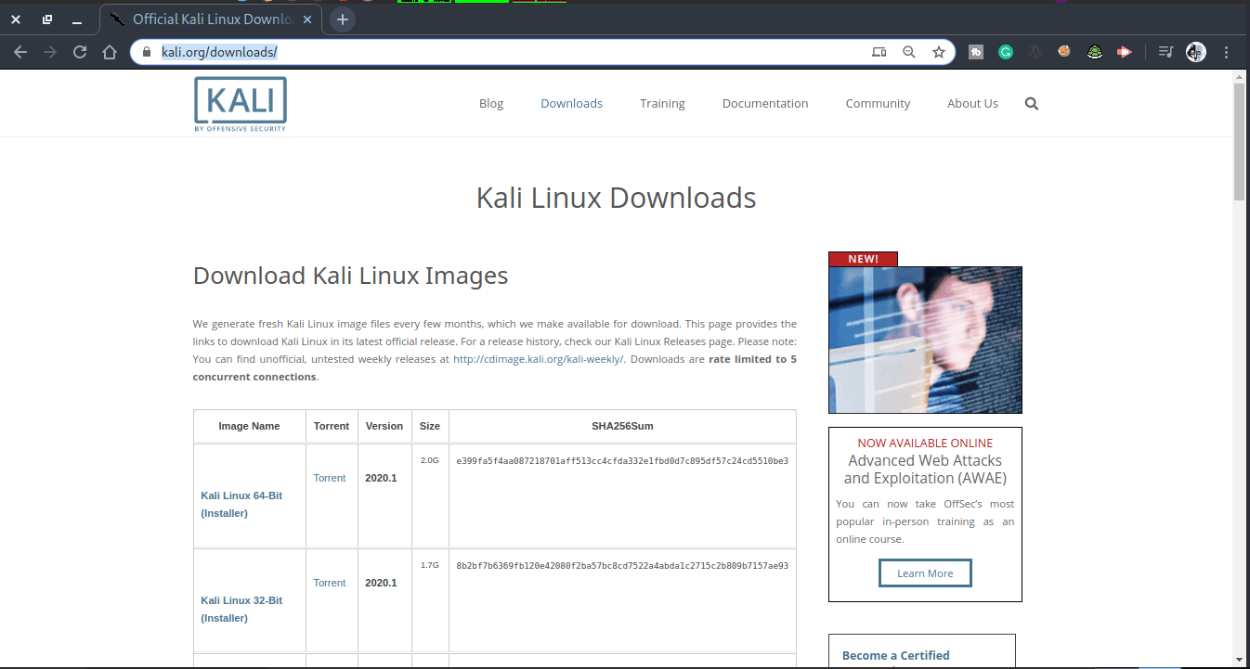Open the green turtle shell extension
This screenshot has height=669, width=1250.
1095,52
